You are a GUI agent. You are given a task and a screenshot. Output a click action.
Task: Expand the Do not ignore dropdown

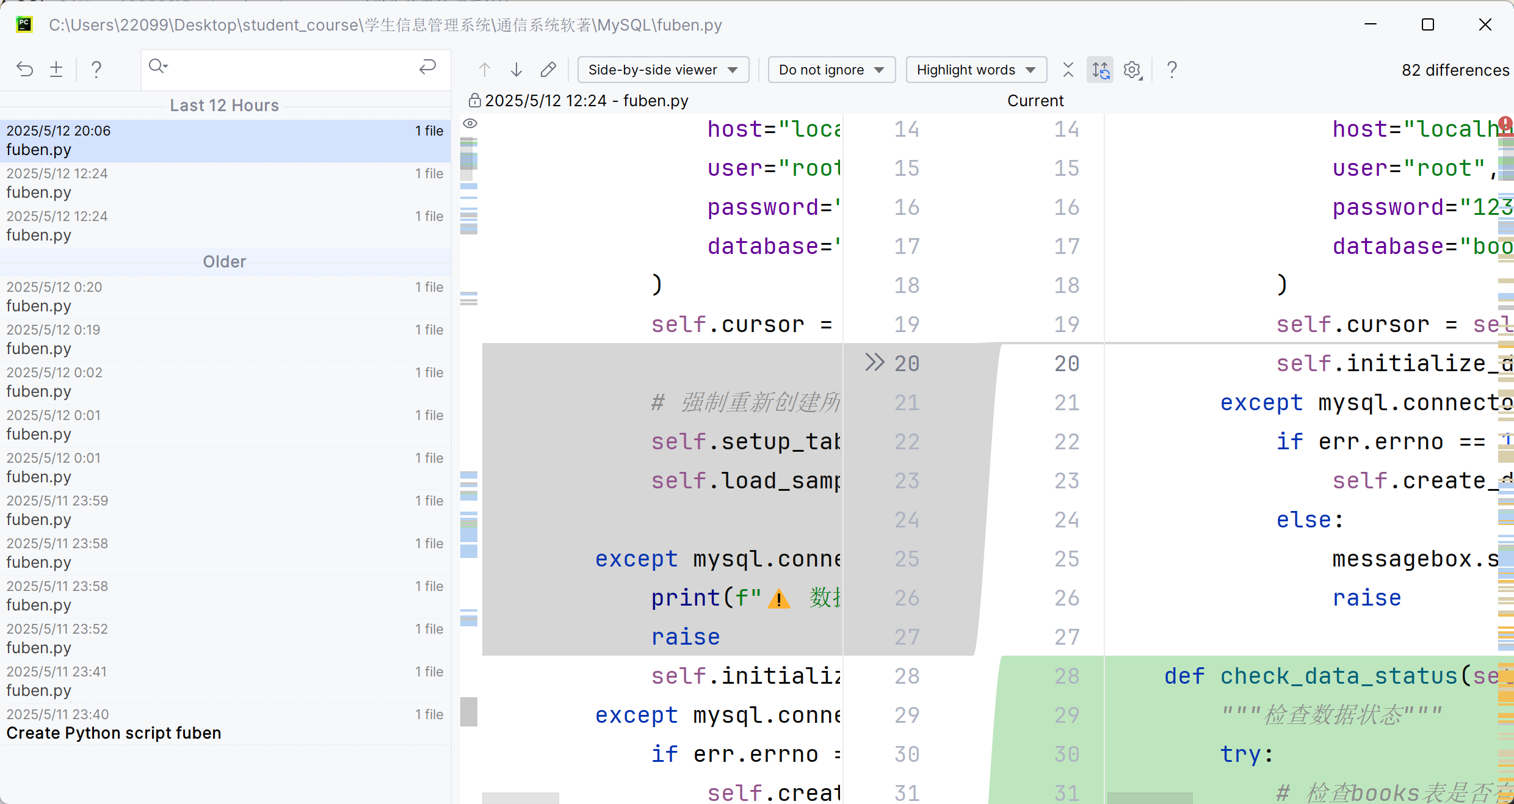click(831, 70)
